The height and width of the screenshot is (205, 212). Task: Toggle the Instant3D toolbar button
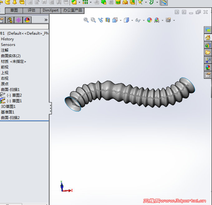pyautogui.click(x=164, y=2)
